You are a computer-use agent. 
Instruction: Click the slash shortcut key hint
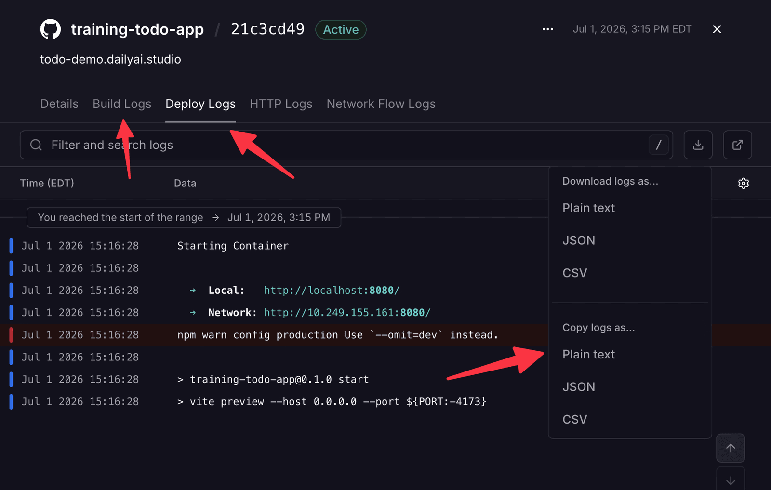(x=659, y=145)
